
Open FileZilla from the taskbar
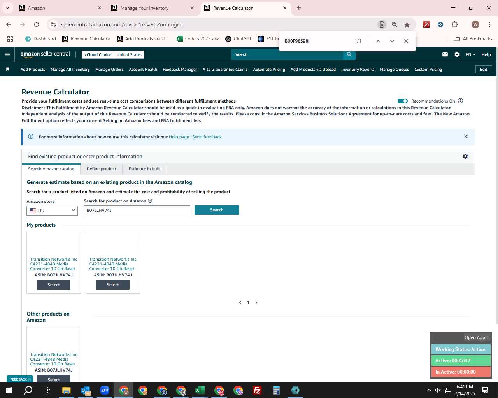257,390
